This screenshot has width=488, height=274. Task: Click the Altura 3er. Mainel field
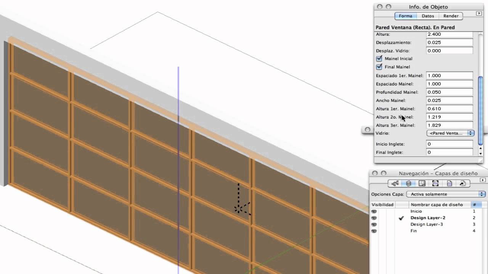tap(449, 125)
